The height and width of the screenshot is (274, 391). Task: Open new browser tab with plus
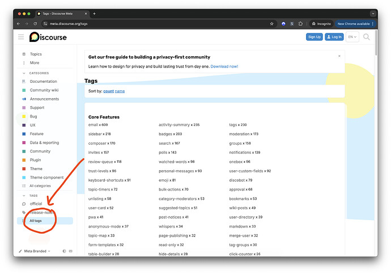(x=94, y=14)
